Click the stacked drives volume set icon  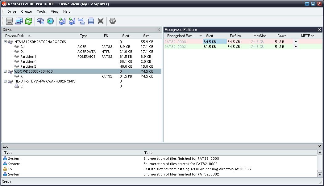pos(91,21)
